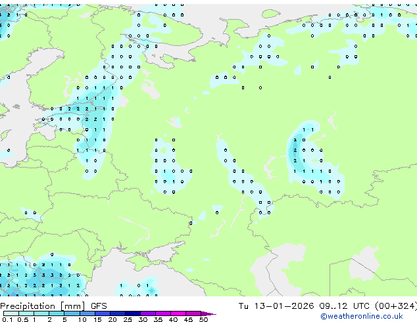
Task: Pick the 5–10 mm legend swatch
Action: point(72,313)
